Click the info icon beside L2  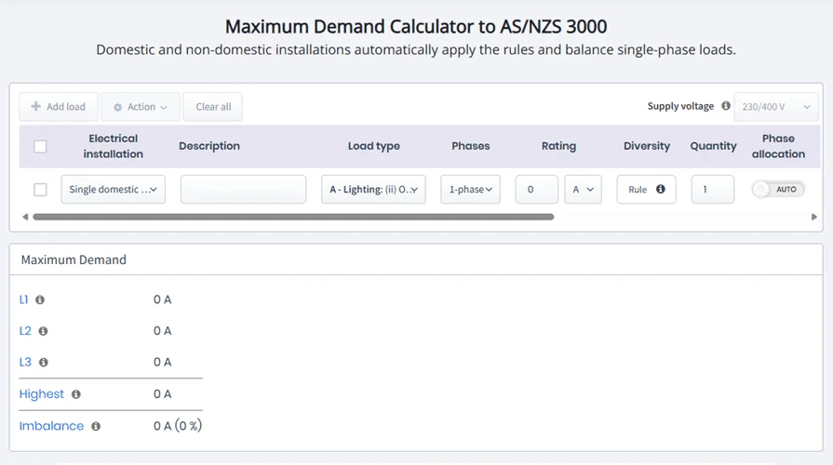coord(43,331)
